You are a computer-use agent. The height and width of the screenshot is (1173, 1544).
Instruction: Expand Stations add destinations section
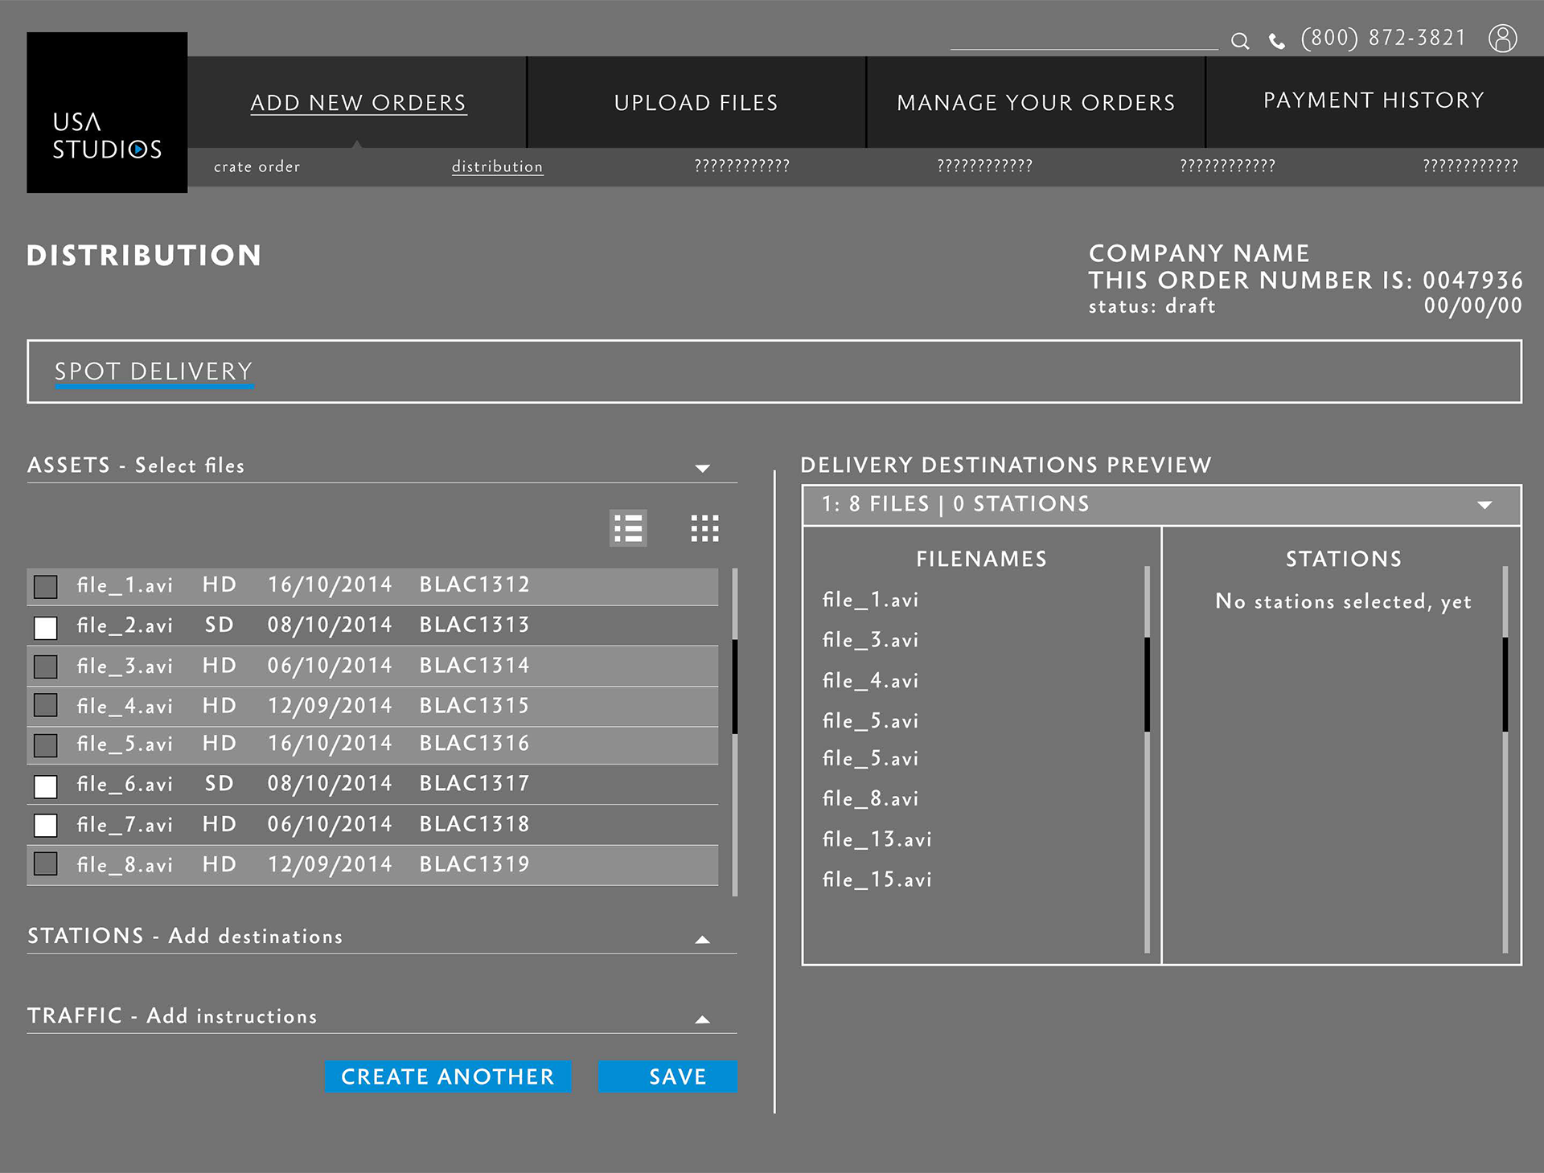702,939
